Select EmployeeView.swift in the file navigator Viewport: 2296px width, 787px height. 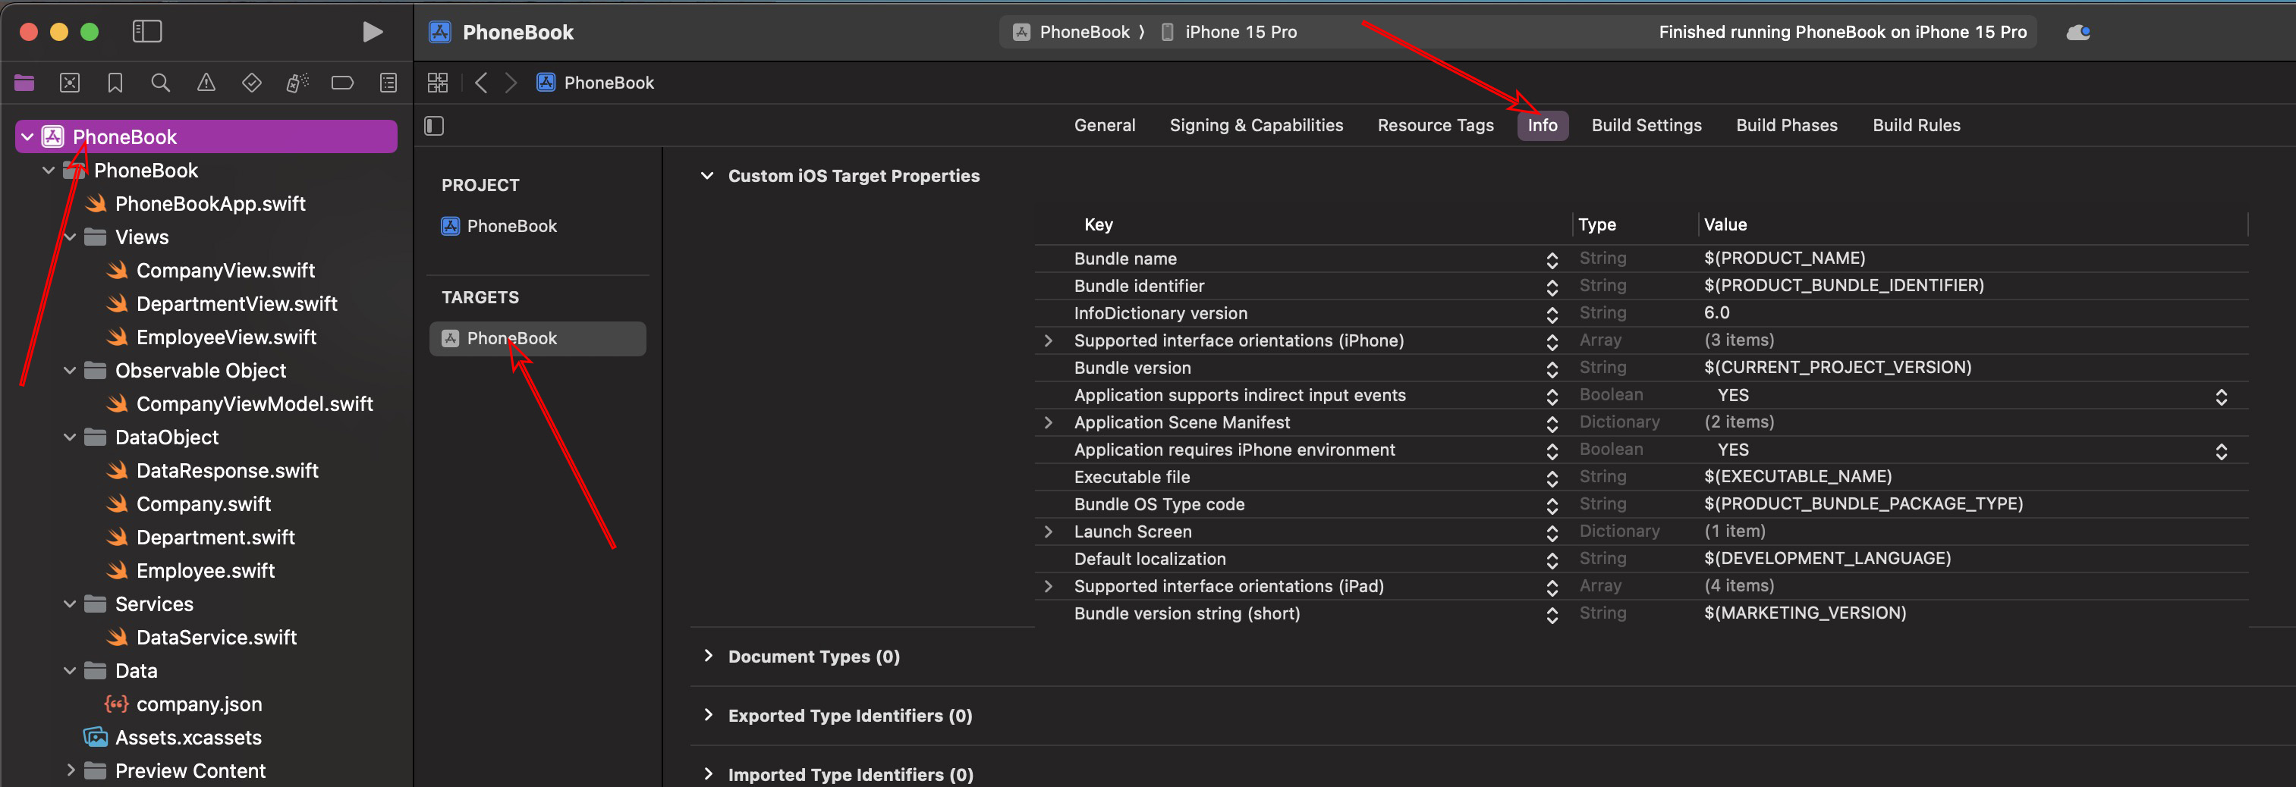coord(225,337)
